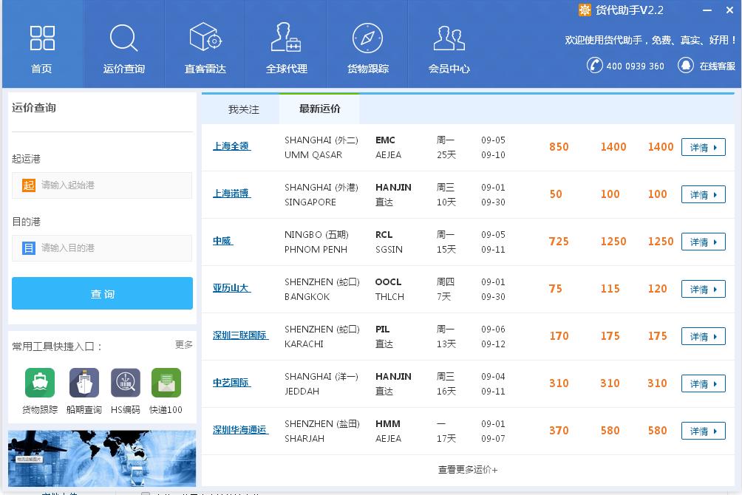The height and width of the screenshot is (495, 742).
Task: Open the 全球代理 global agents icon
Action: pos(287,38)
